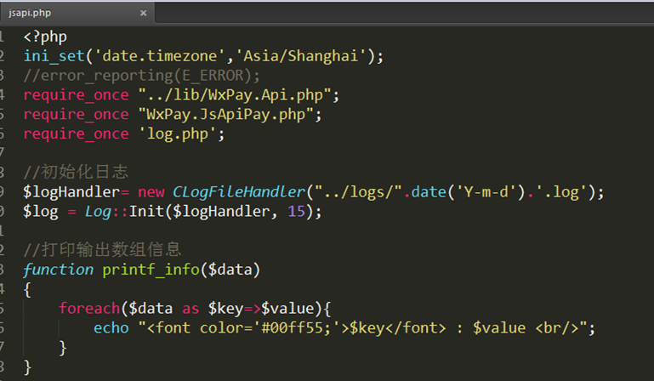Click the final closing brace of the function
Image resolution: width=654 pixels, height=381 pixels.
[27, 367]
